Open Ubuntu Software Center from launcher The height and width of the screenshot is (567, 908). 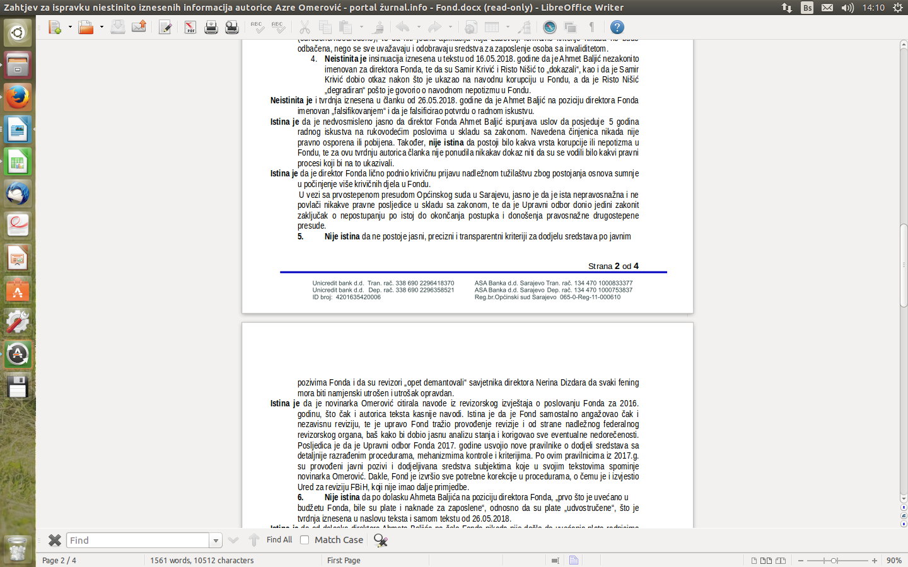[18, 290]
